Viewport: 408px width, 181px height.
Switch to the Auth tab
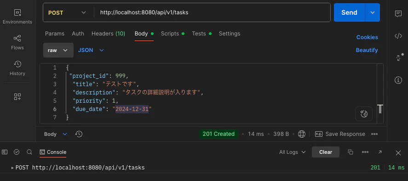[78, 34]
